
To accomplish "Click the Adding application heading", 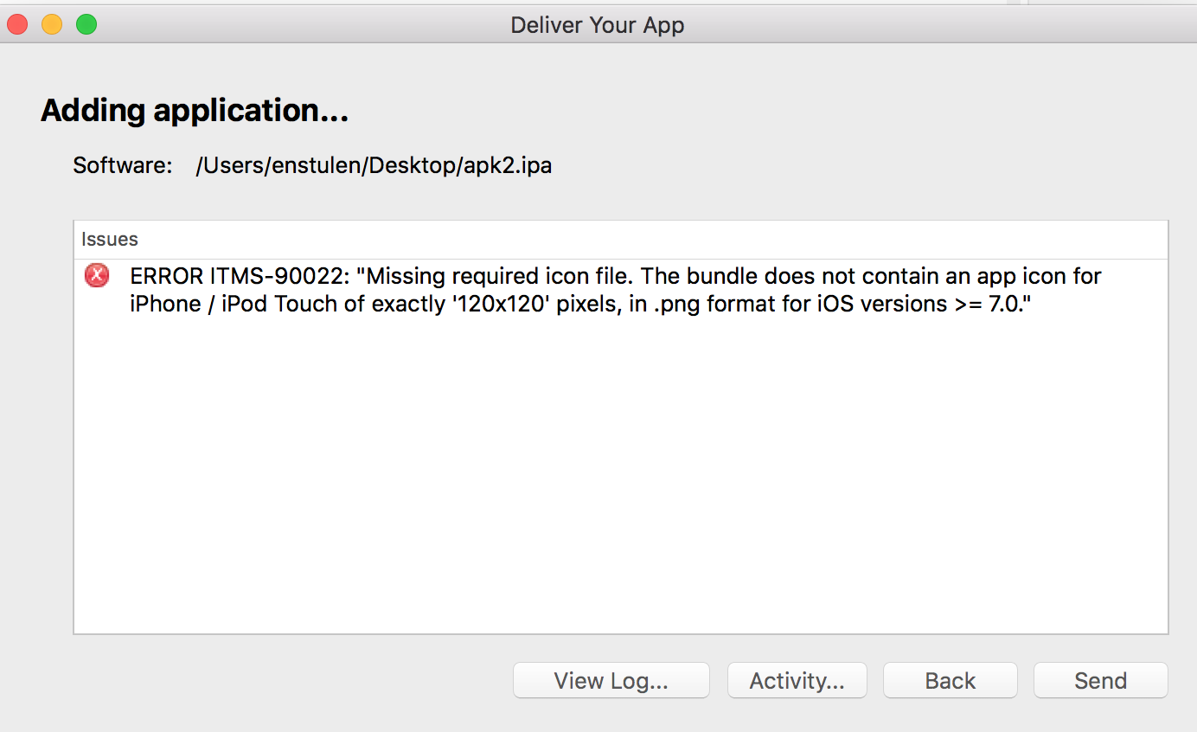I will [x=194, y=111].
